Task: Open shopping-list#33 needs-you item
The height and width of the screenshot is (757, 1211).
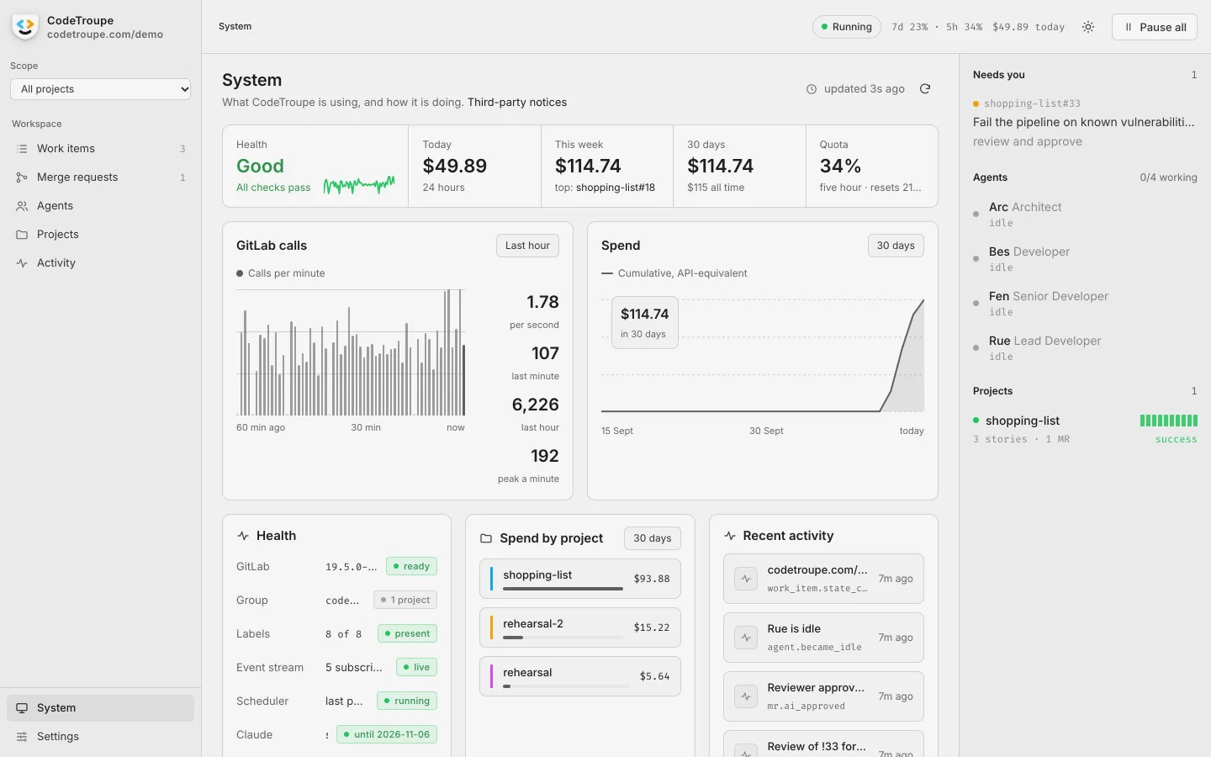Action: coord(1085,123)
